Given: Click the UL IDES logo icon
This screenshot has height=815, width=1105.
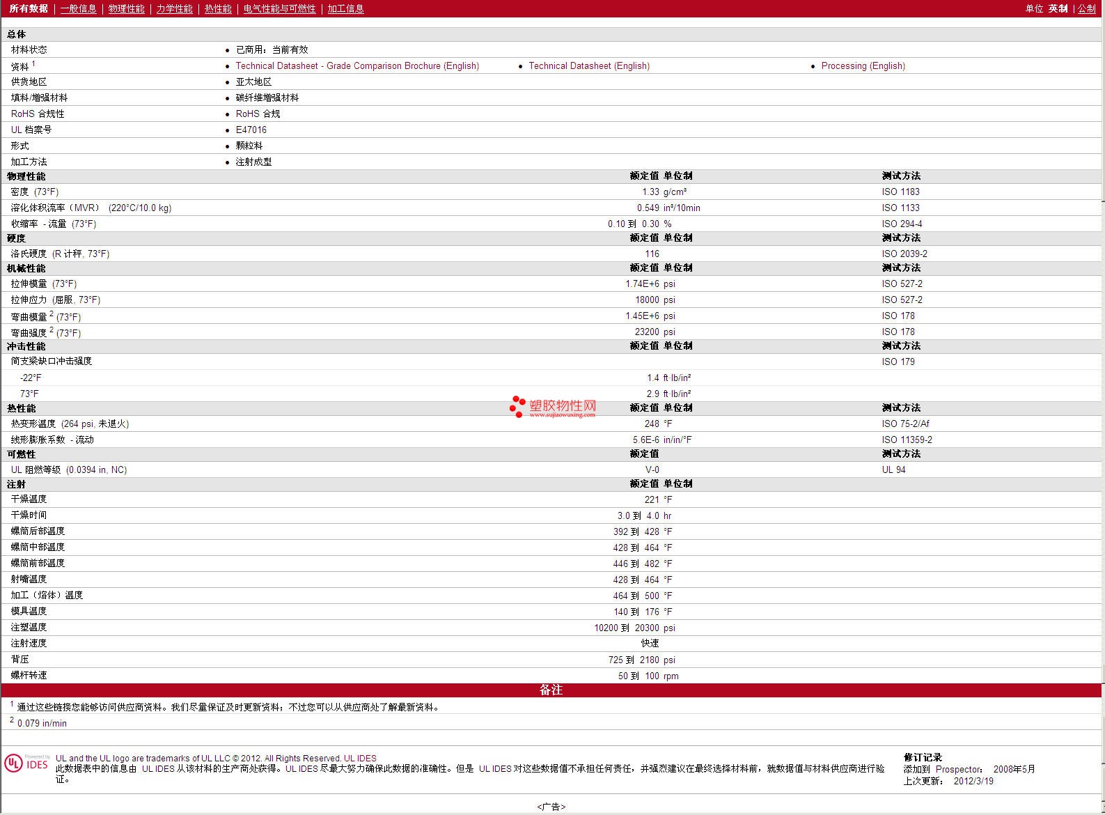Looking at the screenshot, I should [x=26, y=763].
